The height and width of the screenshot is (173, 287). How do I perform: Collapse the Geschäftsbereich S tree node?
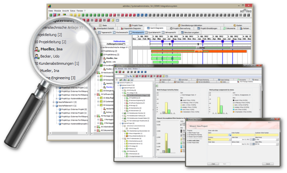point(53,106)
